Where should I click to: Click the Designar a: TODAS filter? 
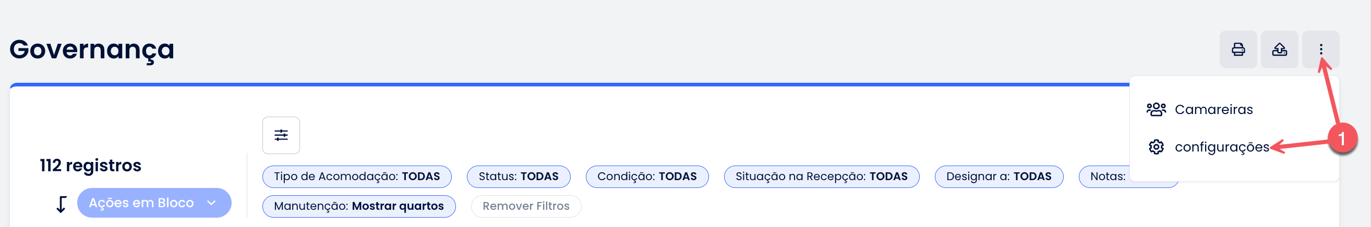pos(999,176)
